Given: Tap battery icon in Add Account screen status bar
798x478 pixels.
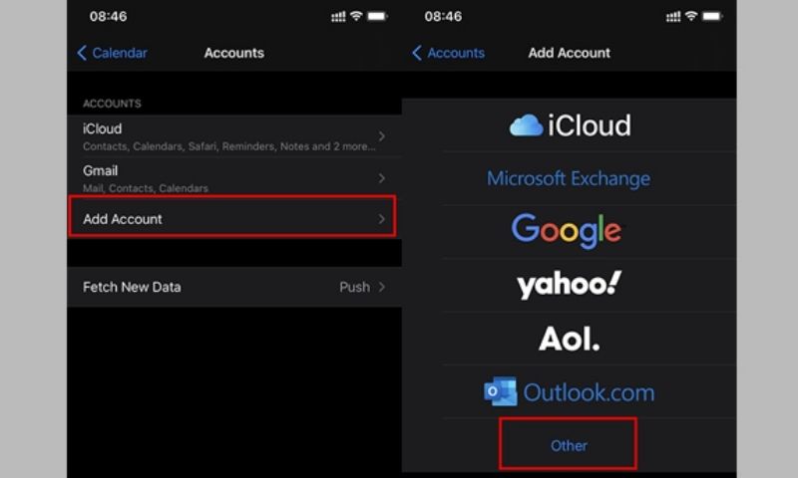Looking at the screenshot, I should 712,17.
